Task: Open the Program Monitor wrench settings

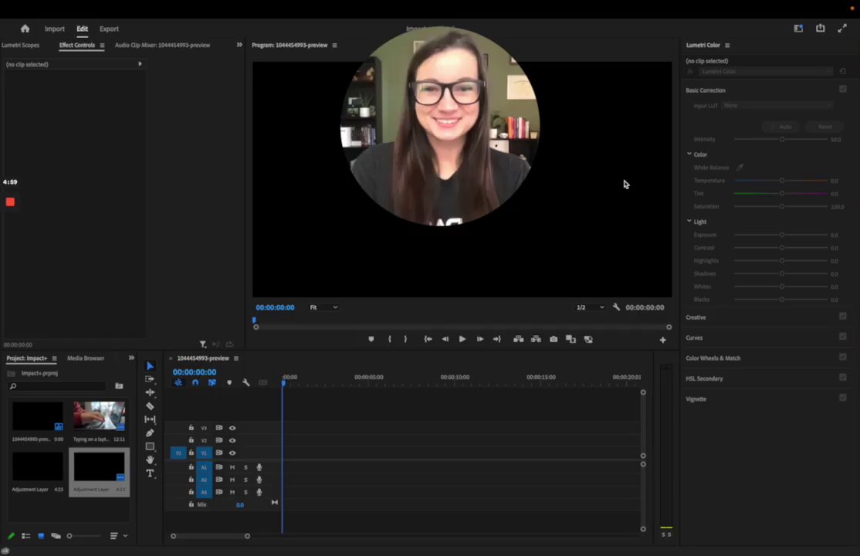Action: point(616,307)
